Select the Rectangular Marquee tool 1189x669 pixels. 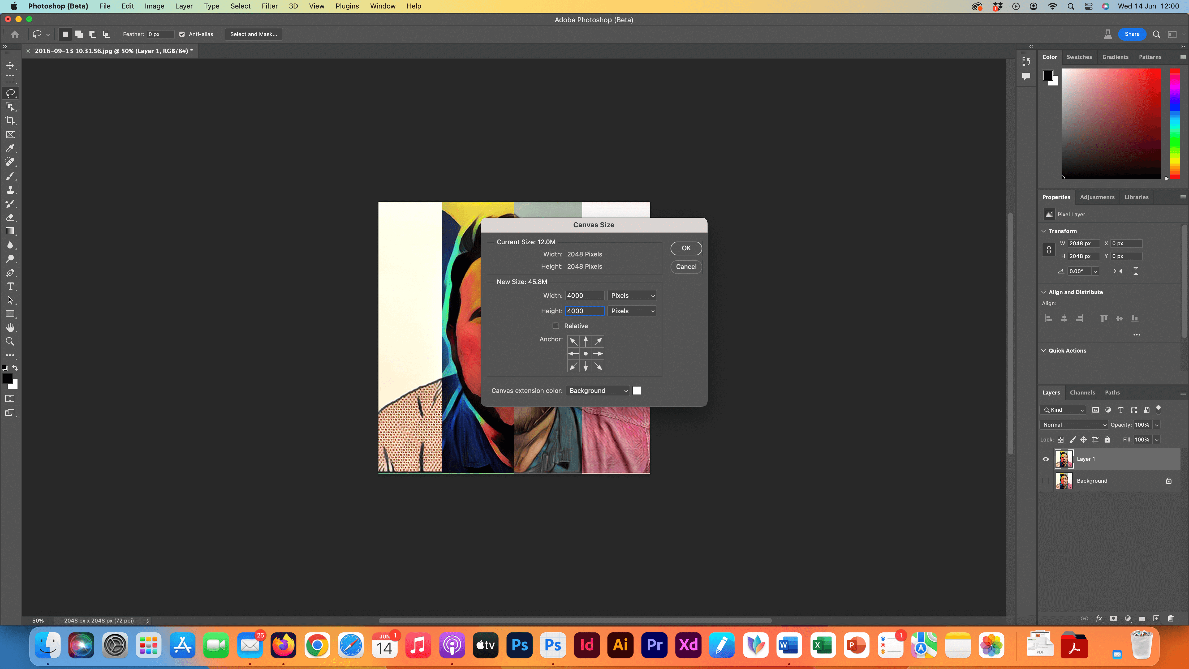(x=10, y=79)
